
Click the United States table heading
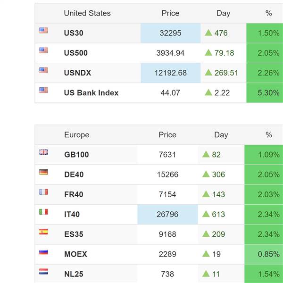point(87,13)
